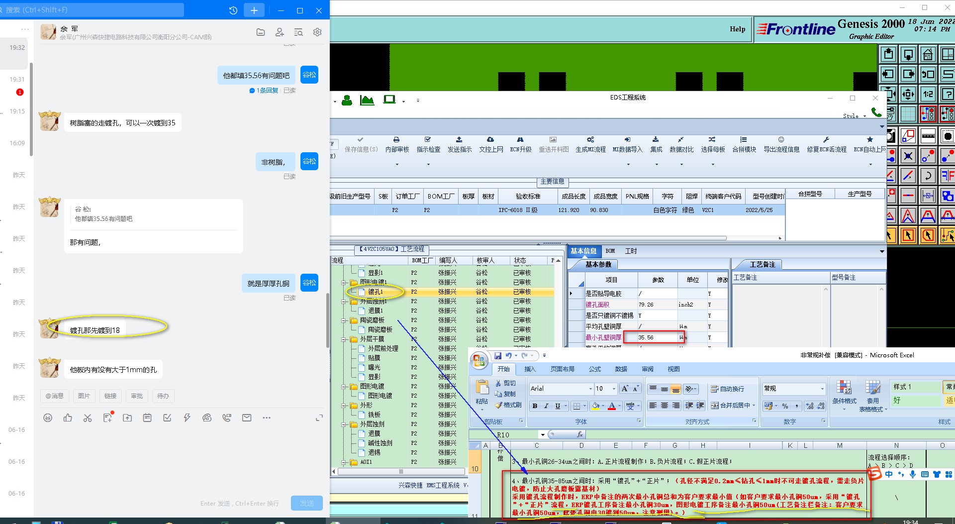This screenshot has width=955, height=524.
Task: Open the mail envelope icon in chat
Action: [x=247, y=418]
